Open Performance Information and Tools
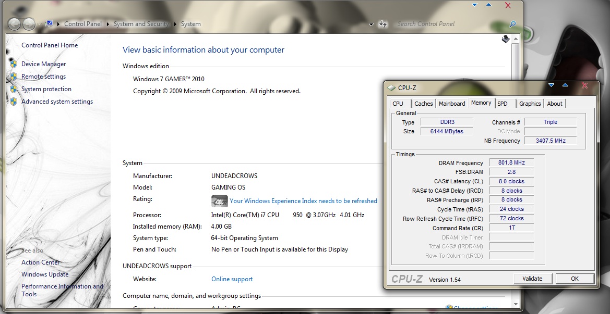Image resolution: width=610 pixels, height=314 pixels. (62, 290)
